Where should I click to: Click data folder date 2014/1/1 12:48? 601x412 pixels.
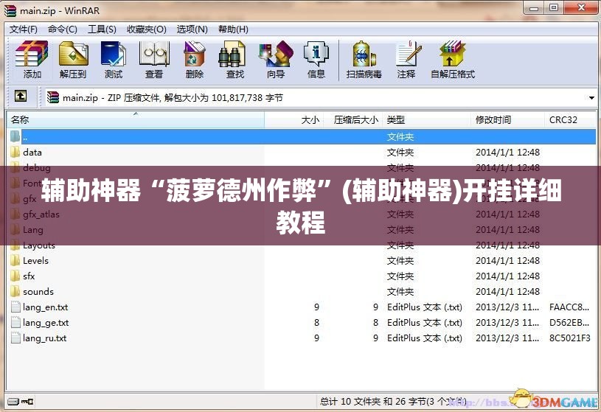click(x=507, y=152)
